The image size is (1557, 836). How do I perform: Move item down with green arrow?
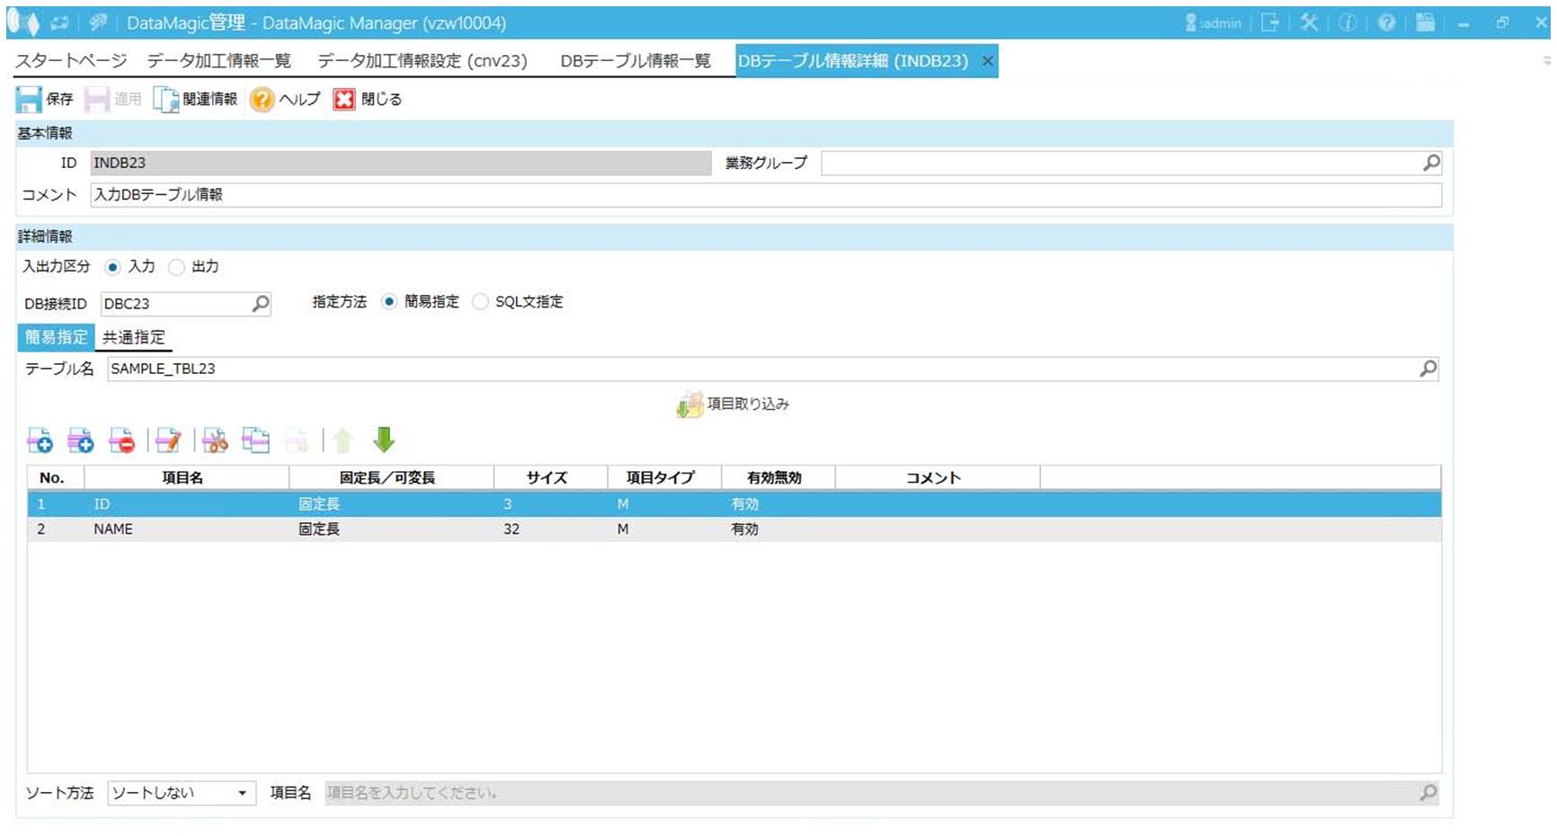tap(384, 440)
